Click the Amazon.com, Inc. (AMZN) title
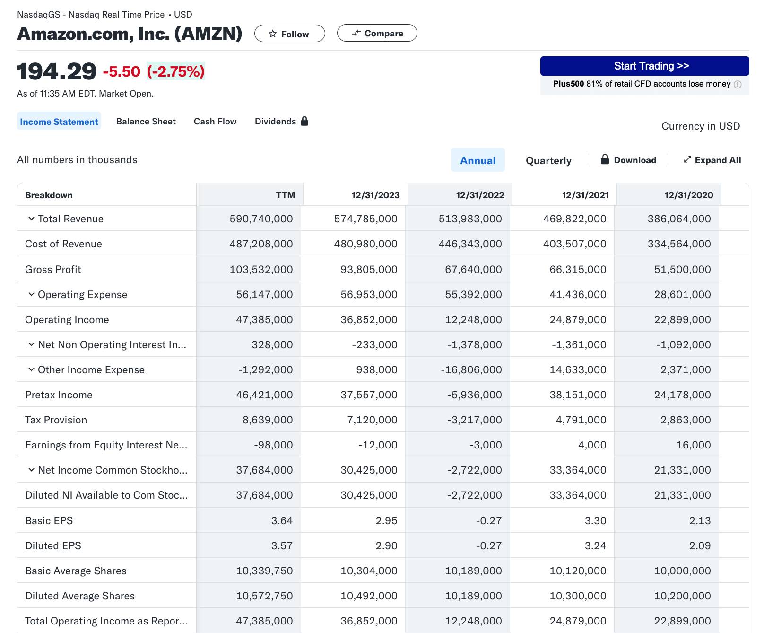 pos(130,34)
